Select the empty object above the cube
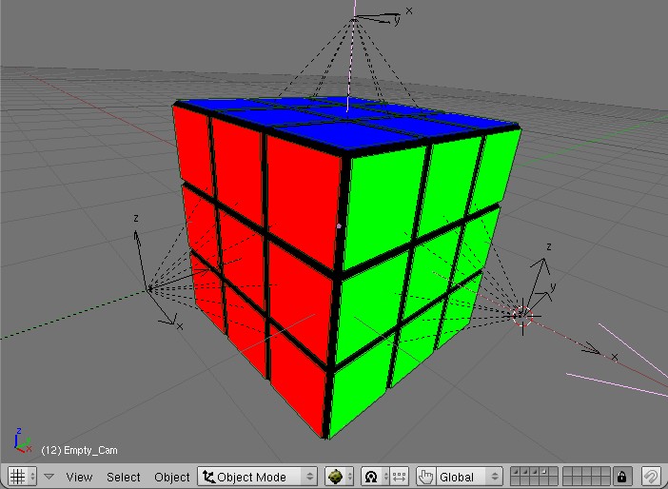The image size is (668, 489). click(354, 19)
